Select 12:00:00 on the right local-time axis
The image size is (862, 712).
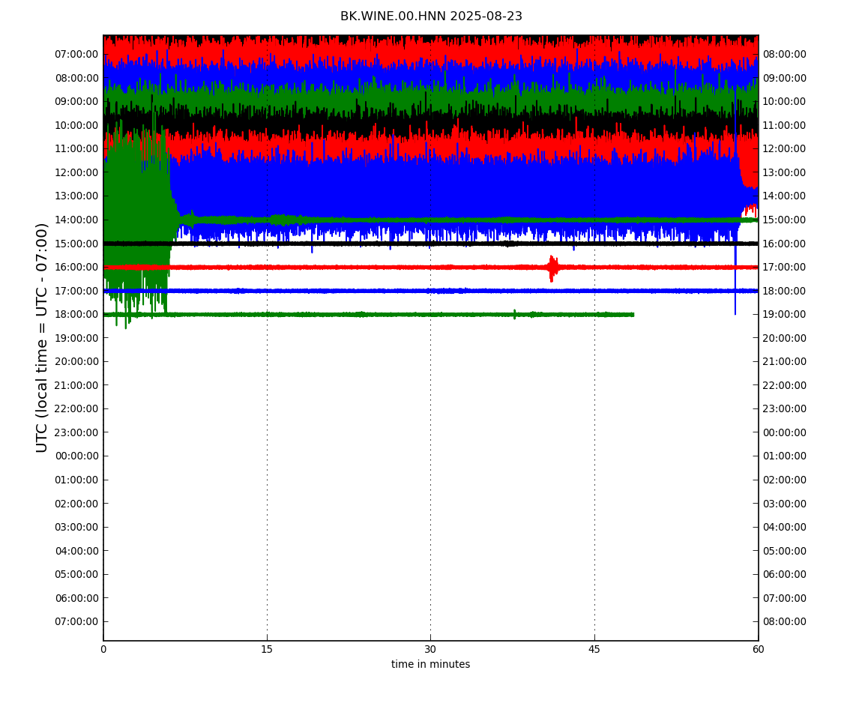[785, 149]
